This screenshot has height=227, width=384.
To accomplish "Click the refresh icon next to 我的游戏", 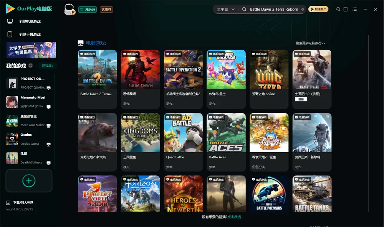I will [31, 66].
